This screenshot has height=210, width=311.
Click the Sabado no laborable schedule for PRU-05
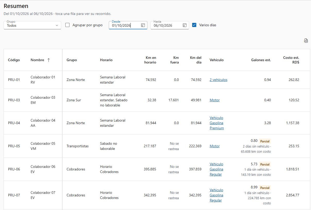coord(109,146)
